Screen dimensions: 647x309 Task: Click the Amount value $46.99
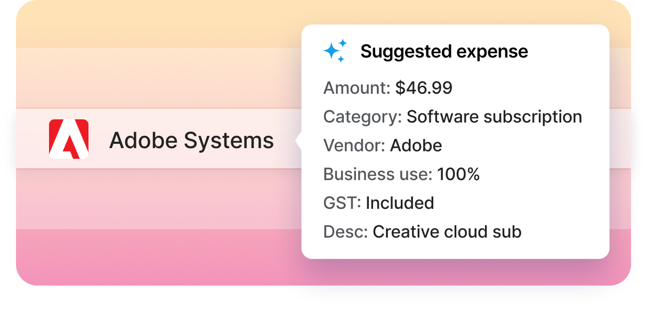pos(424,87)
